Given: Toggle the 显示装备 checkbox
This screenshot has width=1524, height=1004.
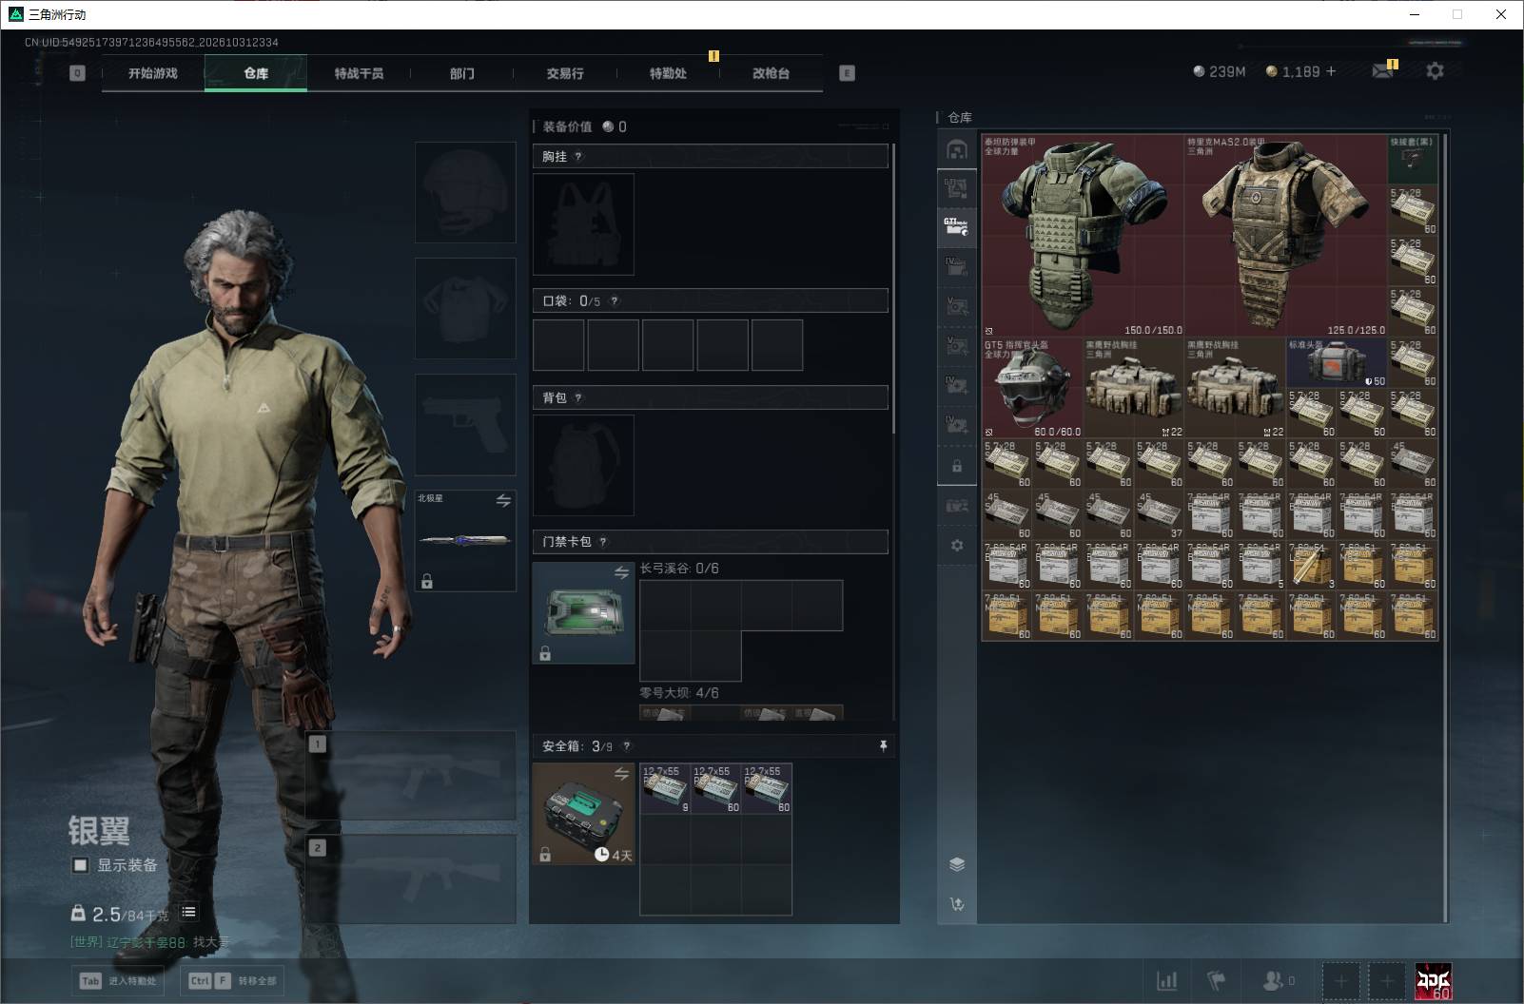Looking at the screenshot, I should tap(81, 865).
